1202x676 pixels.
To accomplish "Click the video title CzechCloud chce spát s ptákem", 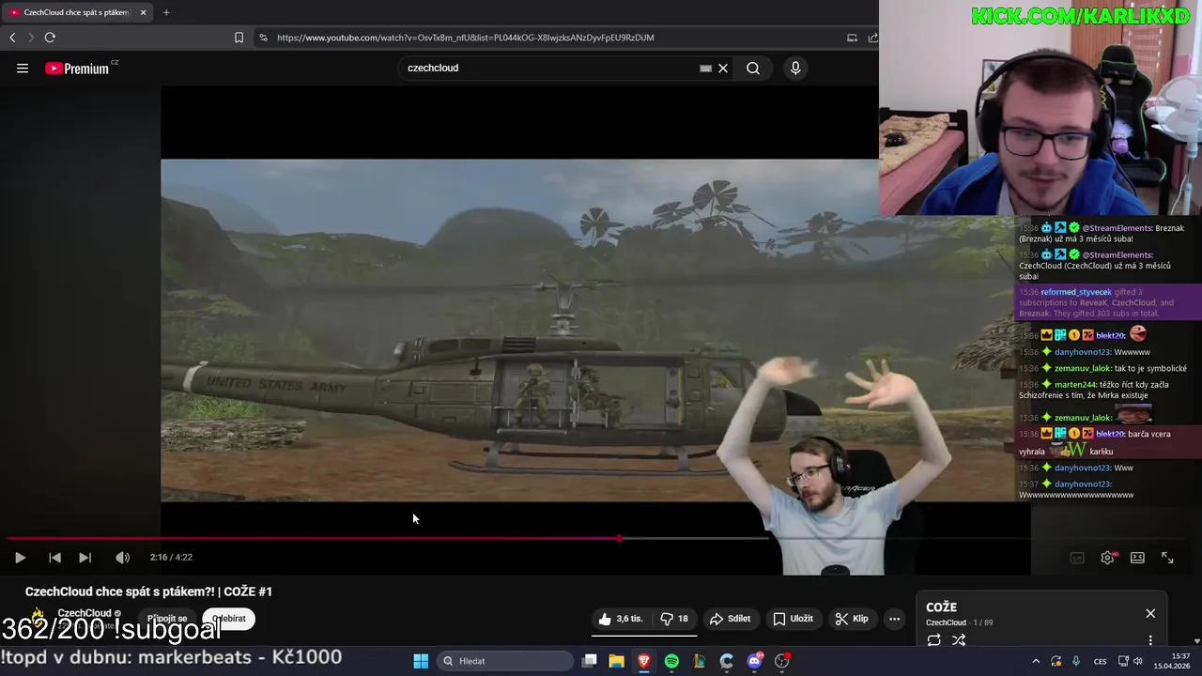I will tap(148, 591).
